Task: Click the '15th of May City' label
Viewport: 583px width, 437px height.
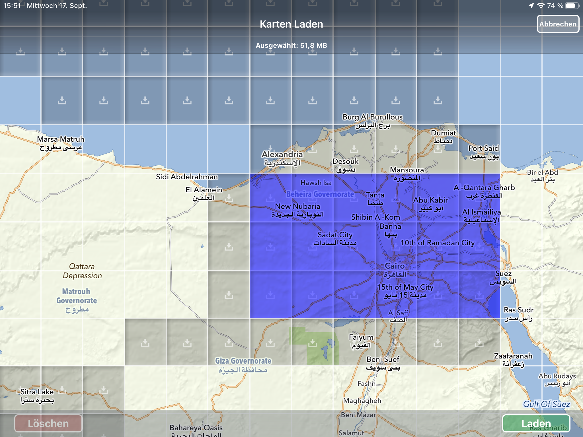Action: (x=405, y=287)
